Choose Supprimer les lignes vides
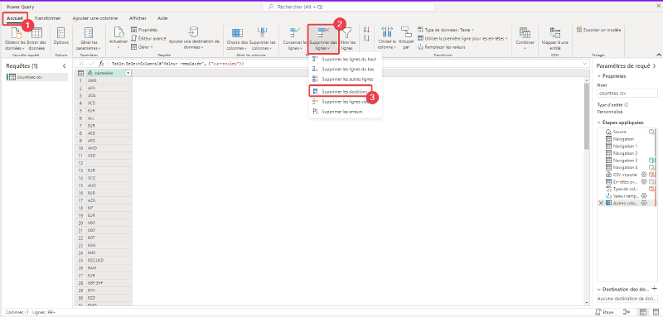This screenshot has width=663, height=317. coord(345,102)
